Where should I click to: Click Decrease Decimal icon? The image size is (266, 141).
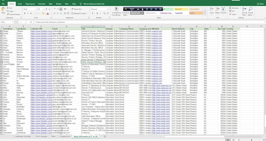tap(108, 13)
